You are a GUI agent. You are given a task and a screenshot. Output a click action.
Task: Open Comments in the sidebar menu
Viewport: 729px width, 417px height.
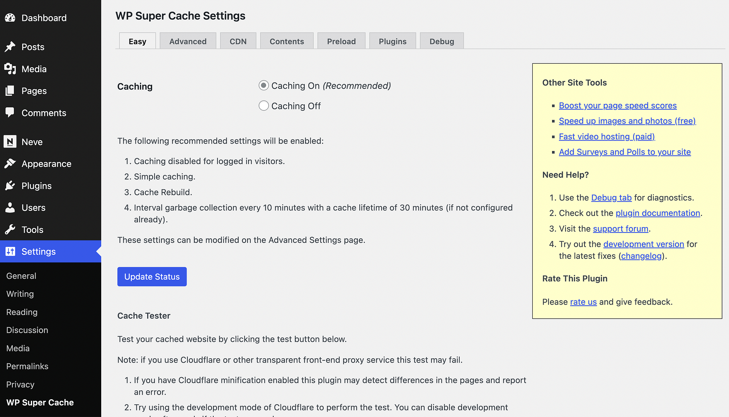[x=51, y=113]
